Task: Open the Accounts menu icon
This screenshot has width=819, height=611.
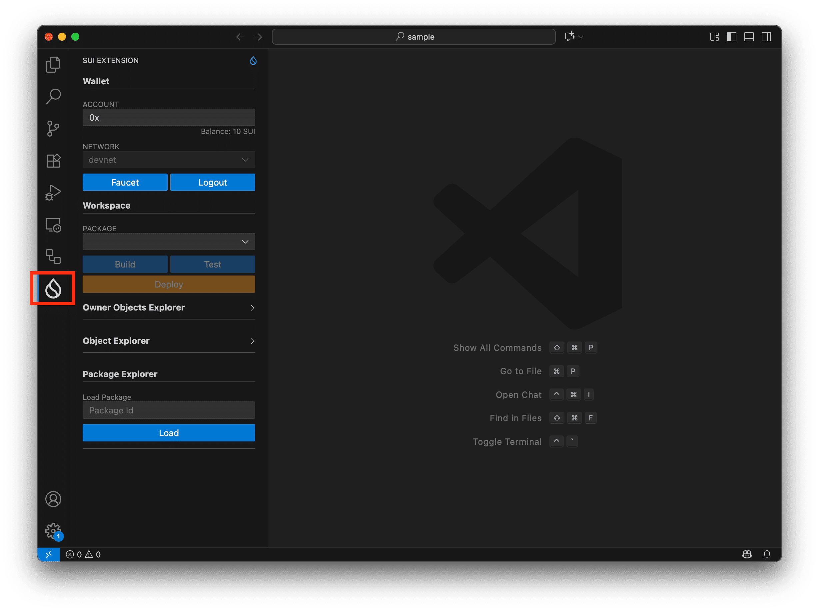Action: 53,499
